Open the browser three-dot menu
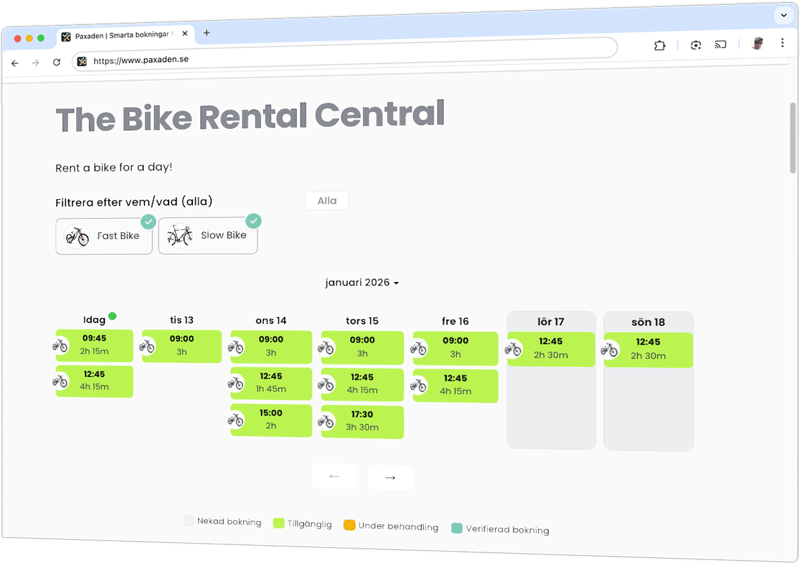Viewport: 800px width, 564px height. (782, 43)
